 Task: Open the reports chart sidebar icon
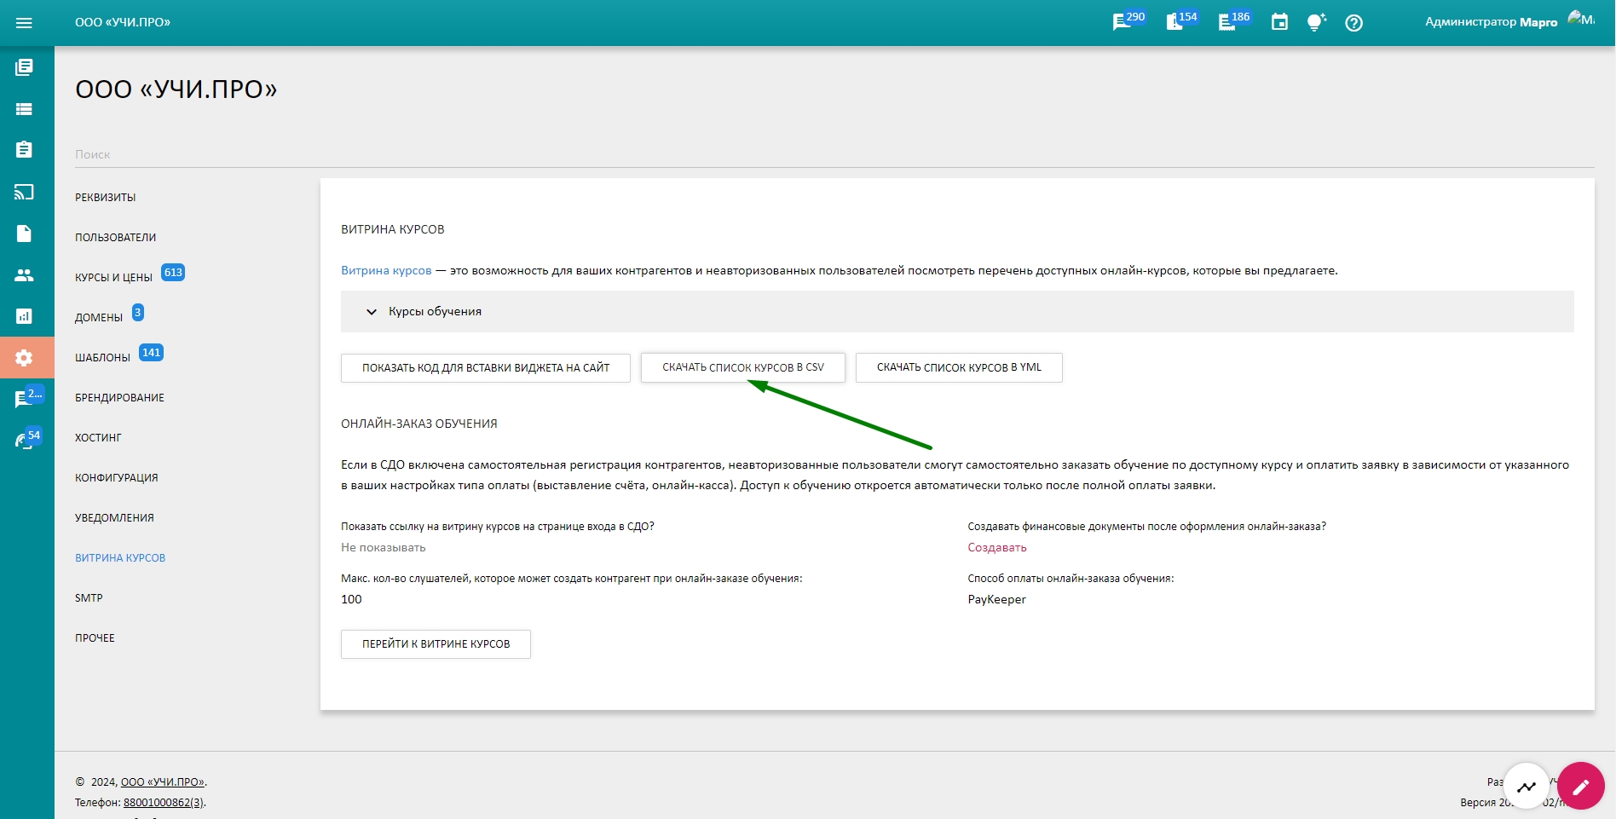[24, 316]
